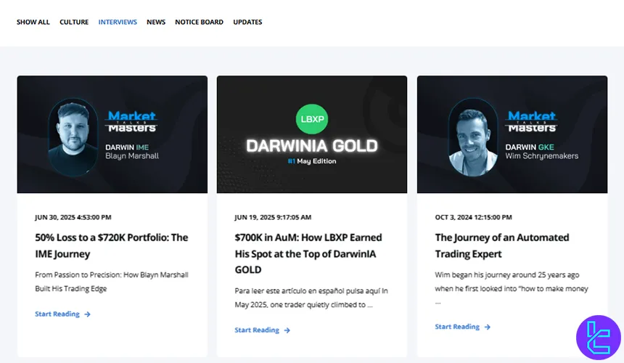Open the Wim Schrynemakers Market Masters thumbnail

pos(512,134)
